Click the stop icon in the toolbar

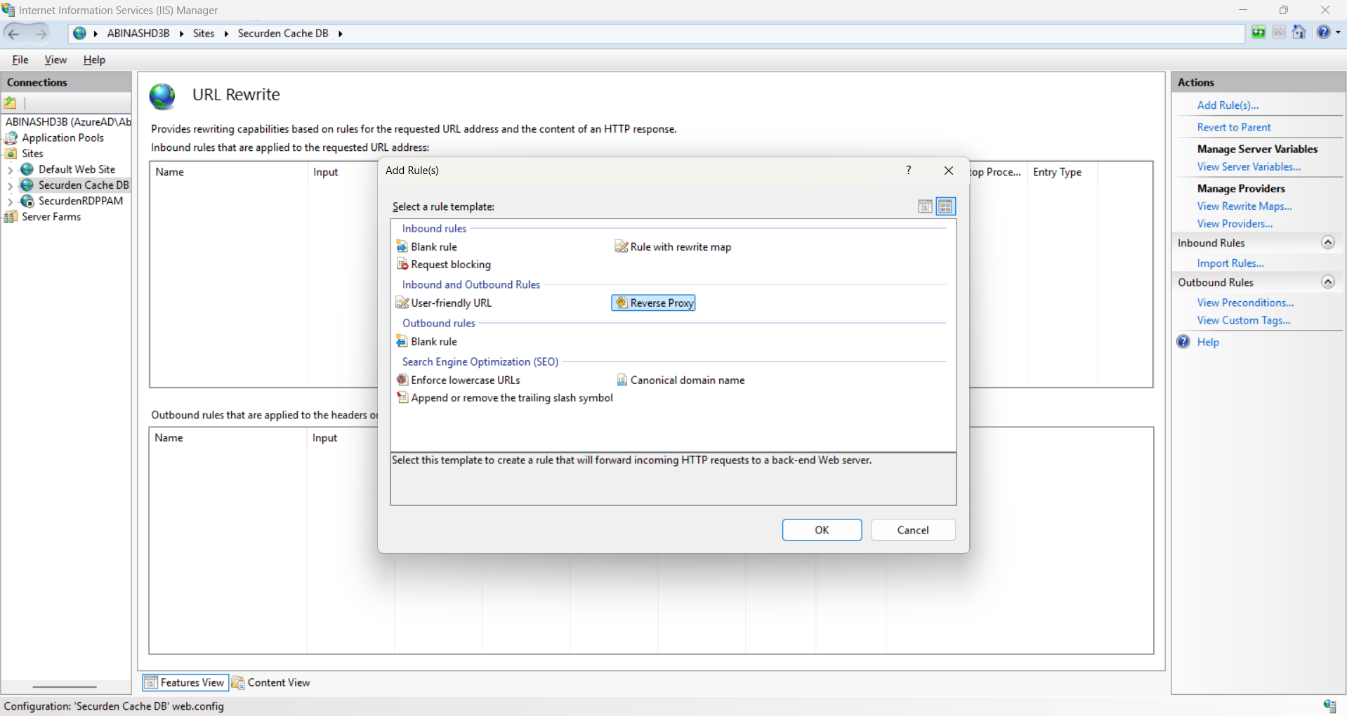pos(1279,32)
